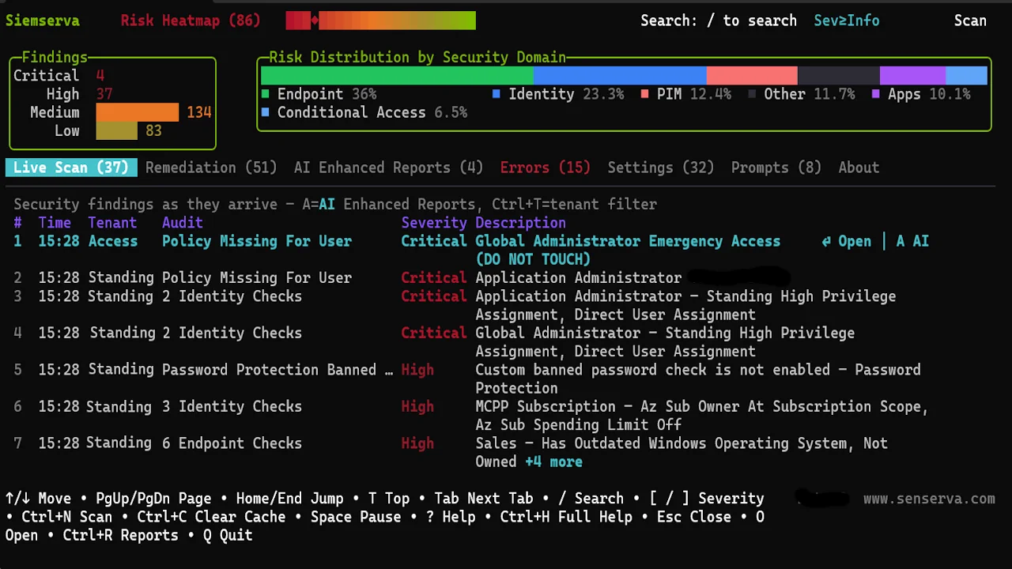Image resolution: width=1012 pixels, height=569 pixels.
Task: Open the Errors tab
Action: pyautogui.click(x=544, y=167)
